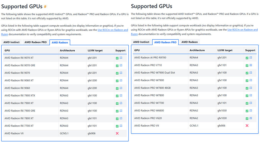Open footnote [7] next to Radeon RX 9060
Image resolution: width=260 pixels, height=143 pixels.
click(121, 88)
